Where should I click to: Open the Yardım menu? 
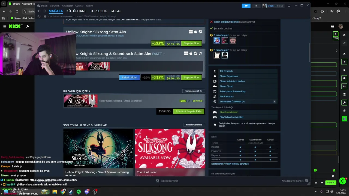[x=89, y=6]
